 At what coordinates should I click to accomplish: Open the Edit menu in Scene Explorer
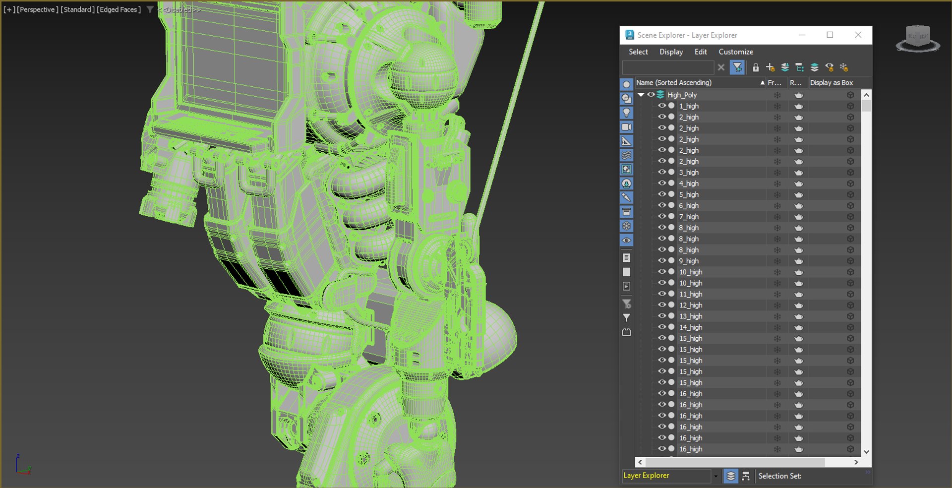(701, 52)
